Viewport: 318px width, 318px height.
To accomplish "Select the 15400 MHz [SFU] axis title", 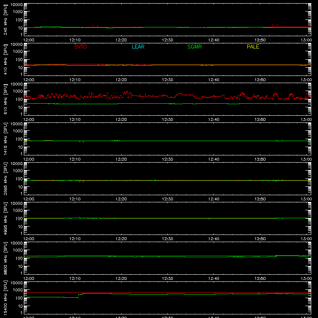I will click(x=5, y=298).
